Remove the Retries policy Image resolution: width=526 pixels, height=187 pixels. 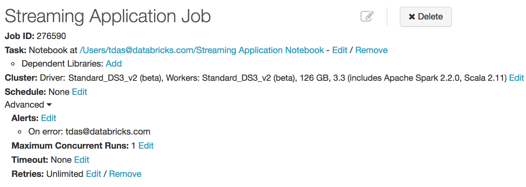[125, 174]
